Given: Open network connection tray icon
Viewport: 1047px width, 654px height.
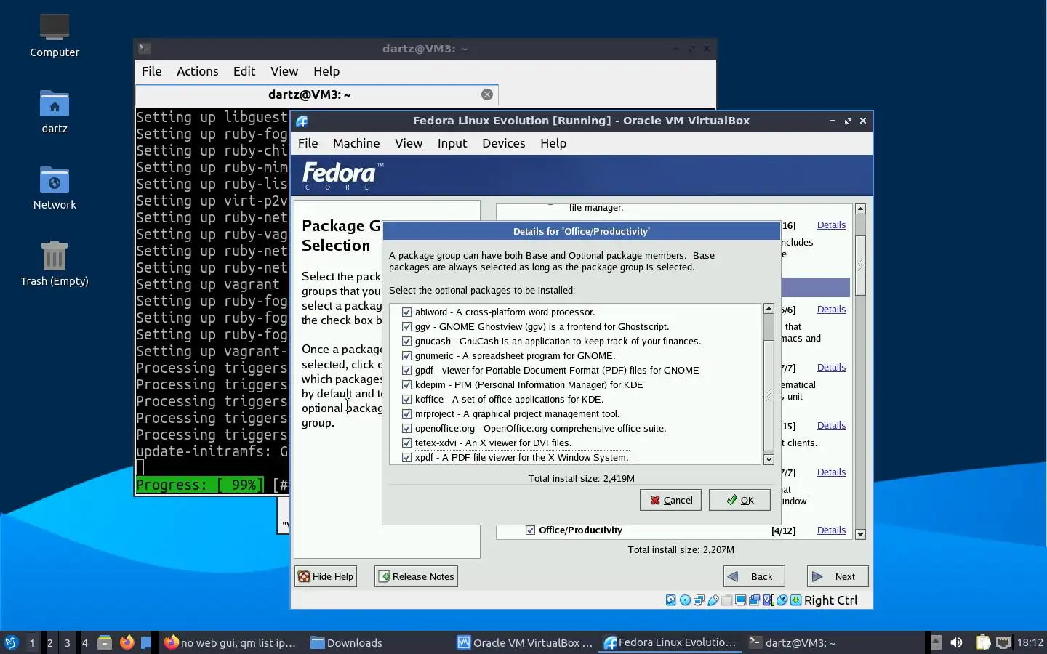Looking at the screenshot, I should click(1003, 642).
